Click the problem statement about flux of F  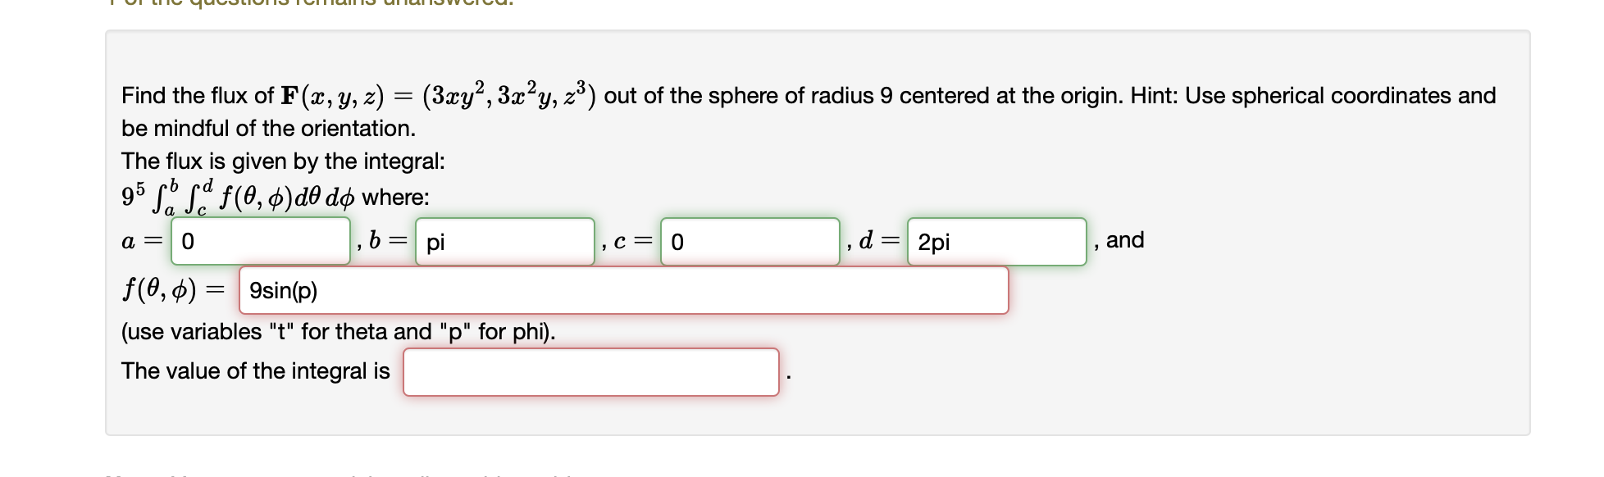pyautogui.click(x=574, y=94)
